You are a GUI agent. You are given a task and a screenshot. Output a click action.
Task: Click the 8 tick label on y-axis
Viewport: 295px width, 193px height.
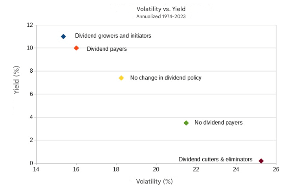31,71
